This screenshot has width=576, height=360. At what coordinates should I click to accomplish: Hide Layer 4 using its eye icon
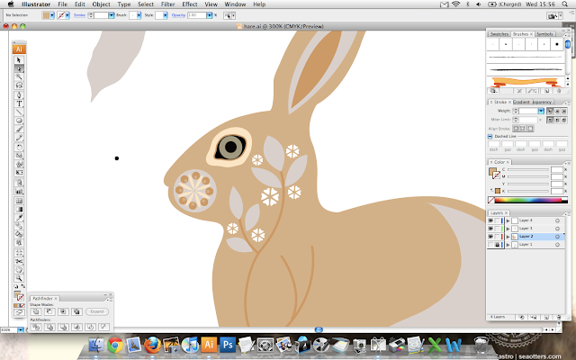pos(490,220)
